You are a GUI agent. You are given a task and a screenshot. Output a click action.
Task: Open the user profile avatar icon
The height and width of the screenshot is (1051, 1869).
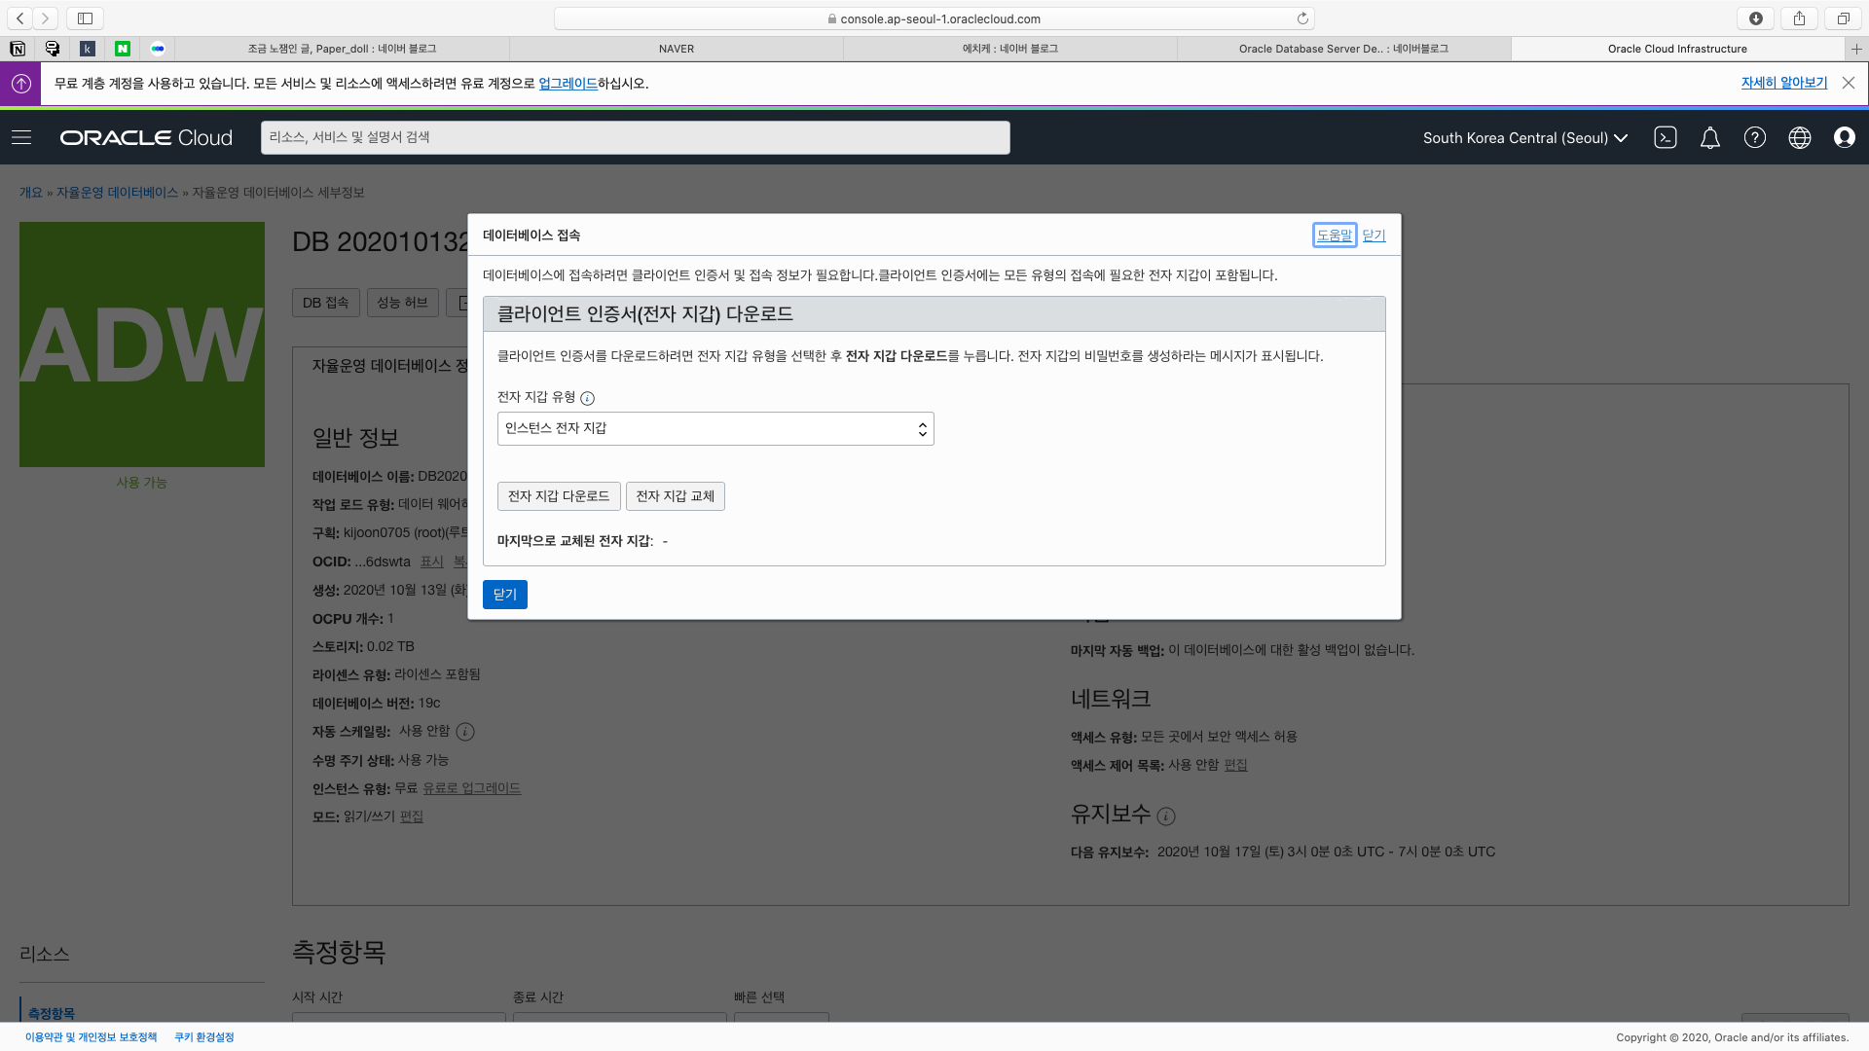pyautogui.click(x=1844, y=137)
